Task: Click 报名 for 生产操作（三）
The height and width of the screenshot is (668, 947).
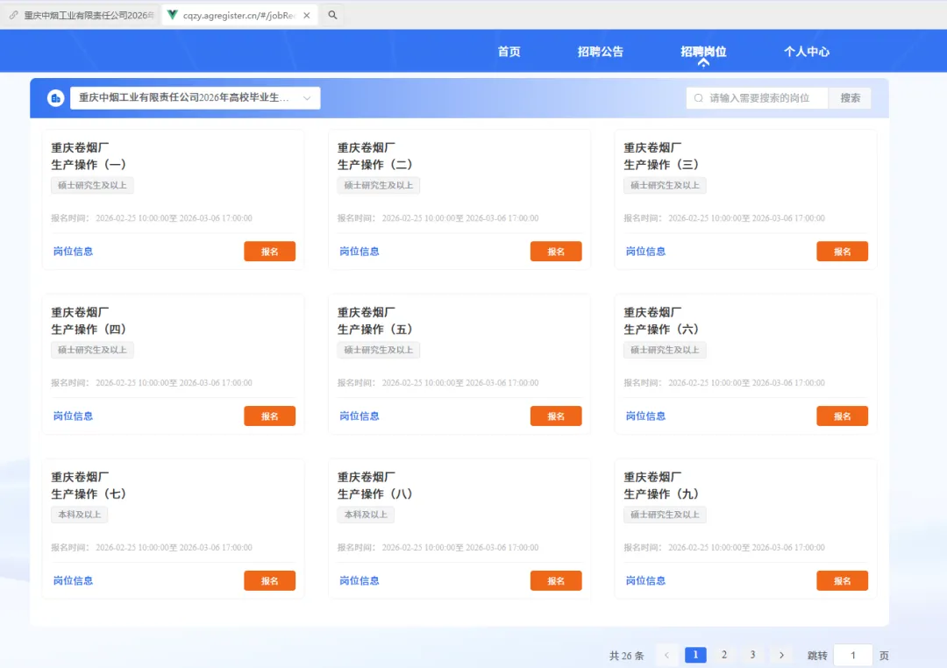Action: (842, 252)
